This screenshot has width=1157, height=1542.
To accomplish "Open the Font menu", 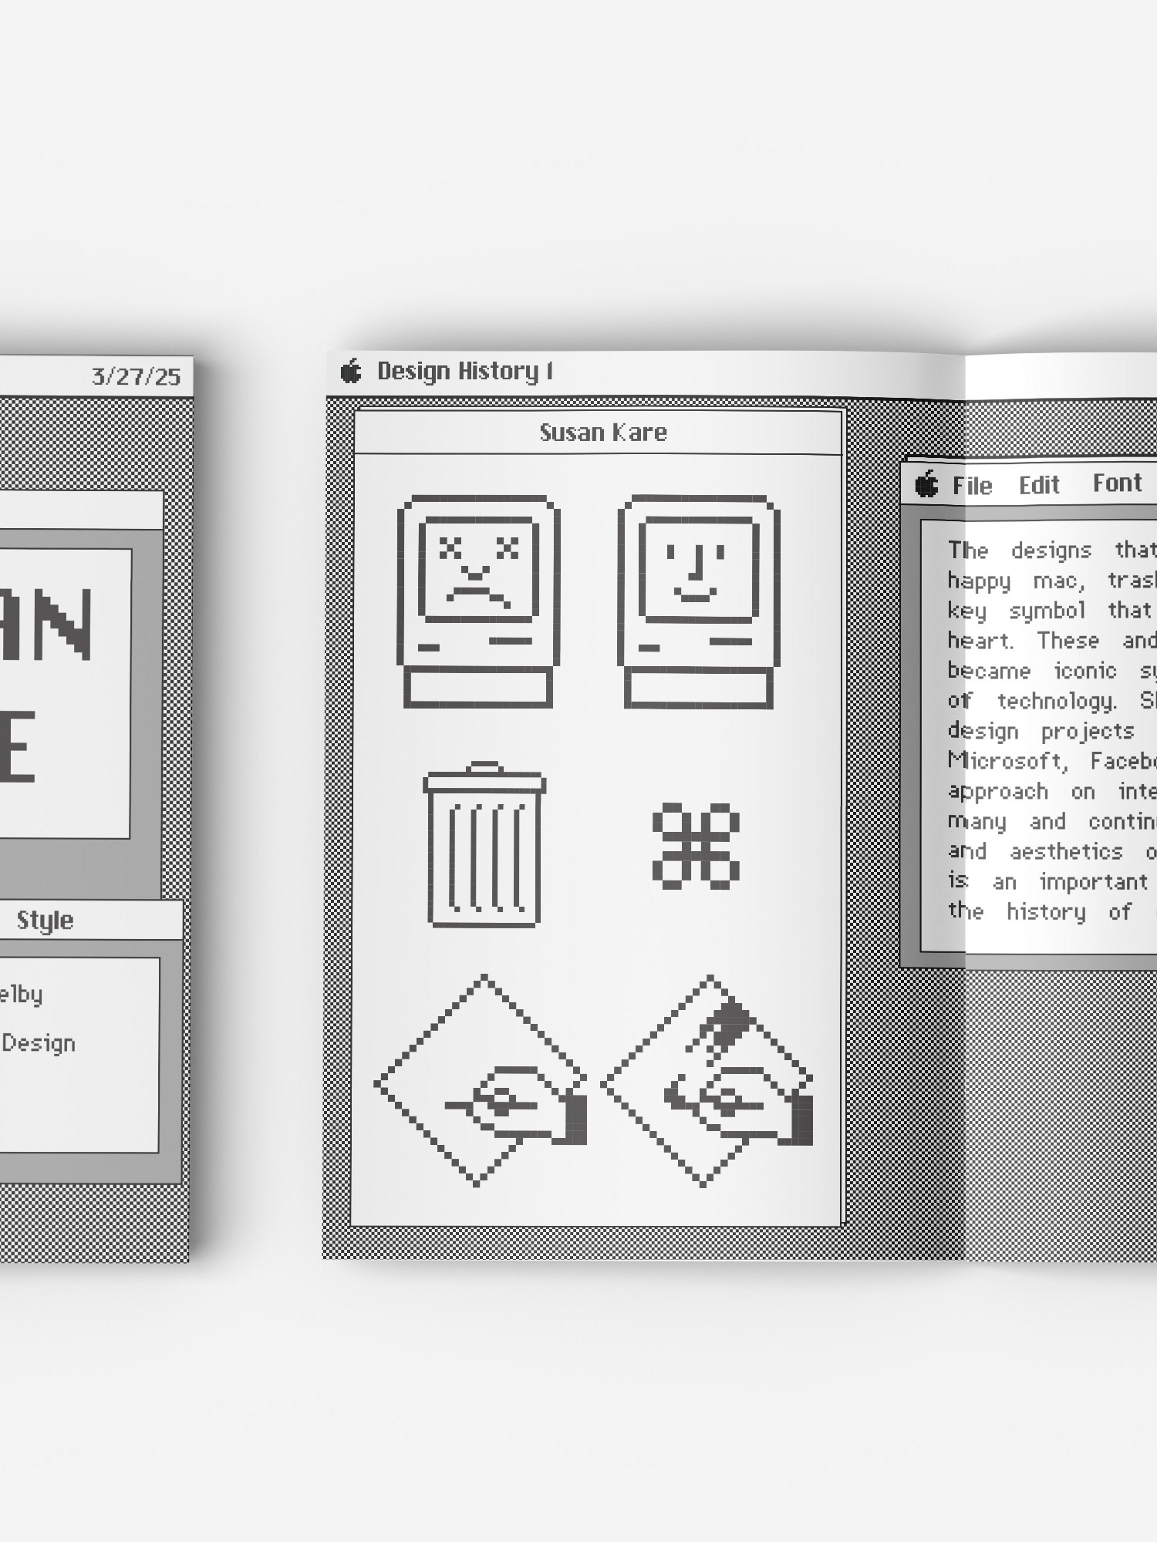I will (1117, 483).
